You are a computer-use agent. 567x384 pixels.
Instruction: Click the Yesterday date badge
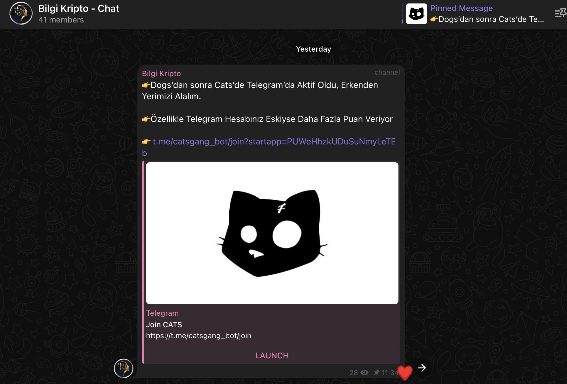tap(313, 49)
